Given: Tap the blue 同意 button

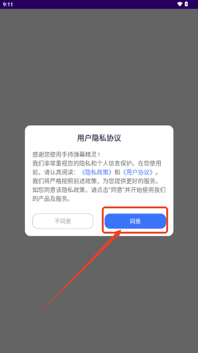Looking at the screenshot, I should tap(135, 221).
